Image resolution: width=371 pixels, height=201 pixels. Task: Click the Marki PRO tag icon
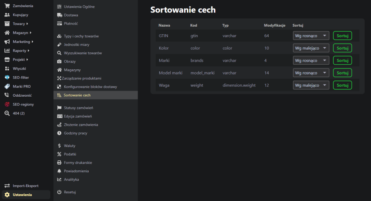[7, 86]
